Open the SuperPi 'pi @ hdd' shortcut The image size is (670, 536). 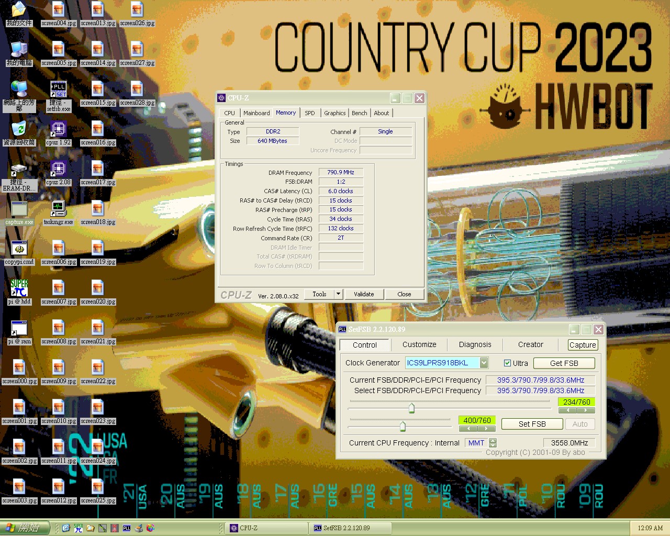[x=19, y=292]
